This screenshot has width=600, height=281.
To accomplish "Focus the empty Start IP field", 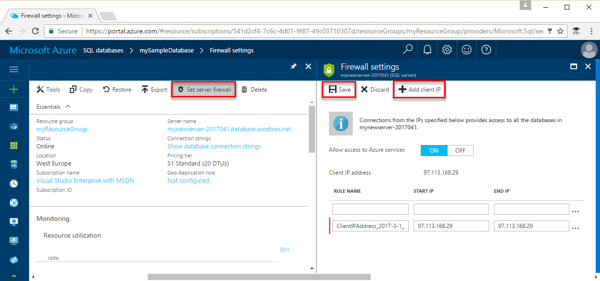I will (x=451, y=209).
